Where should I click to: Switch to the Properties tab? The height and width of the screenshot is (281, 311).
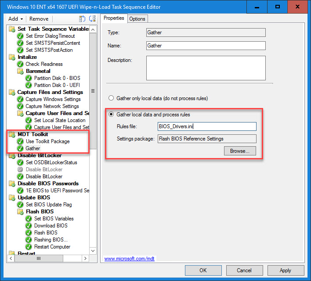[114, 18]
